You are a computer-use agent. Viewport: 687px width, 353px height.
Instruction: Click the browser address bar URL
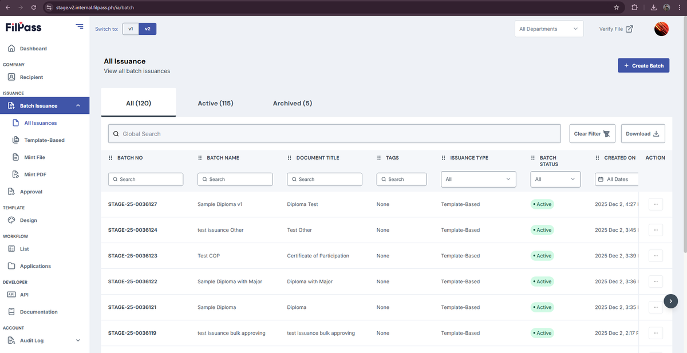pyautogui.click(x=95, y=7)
